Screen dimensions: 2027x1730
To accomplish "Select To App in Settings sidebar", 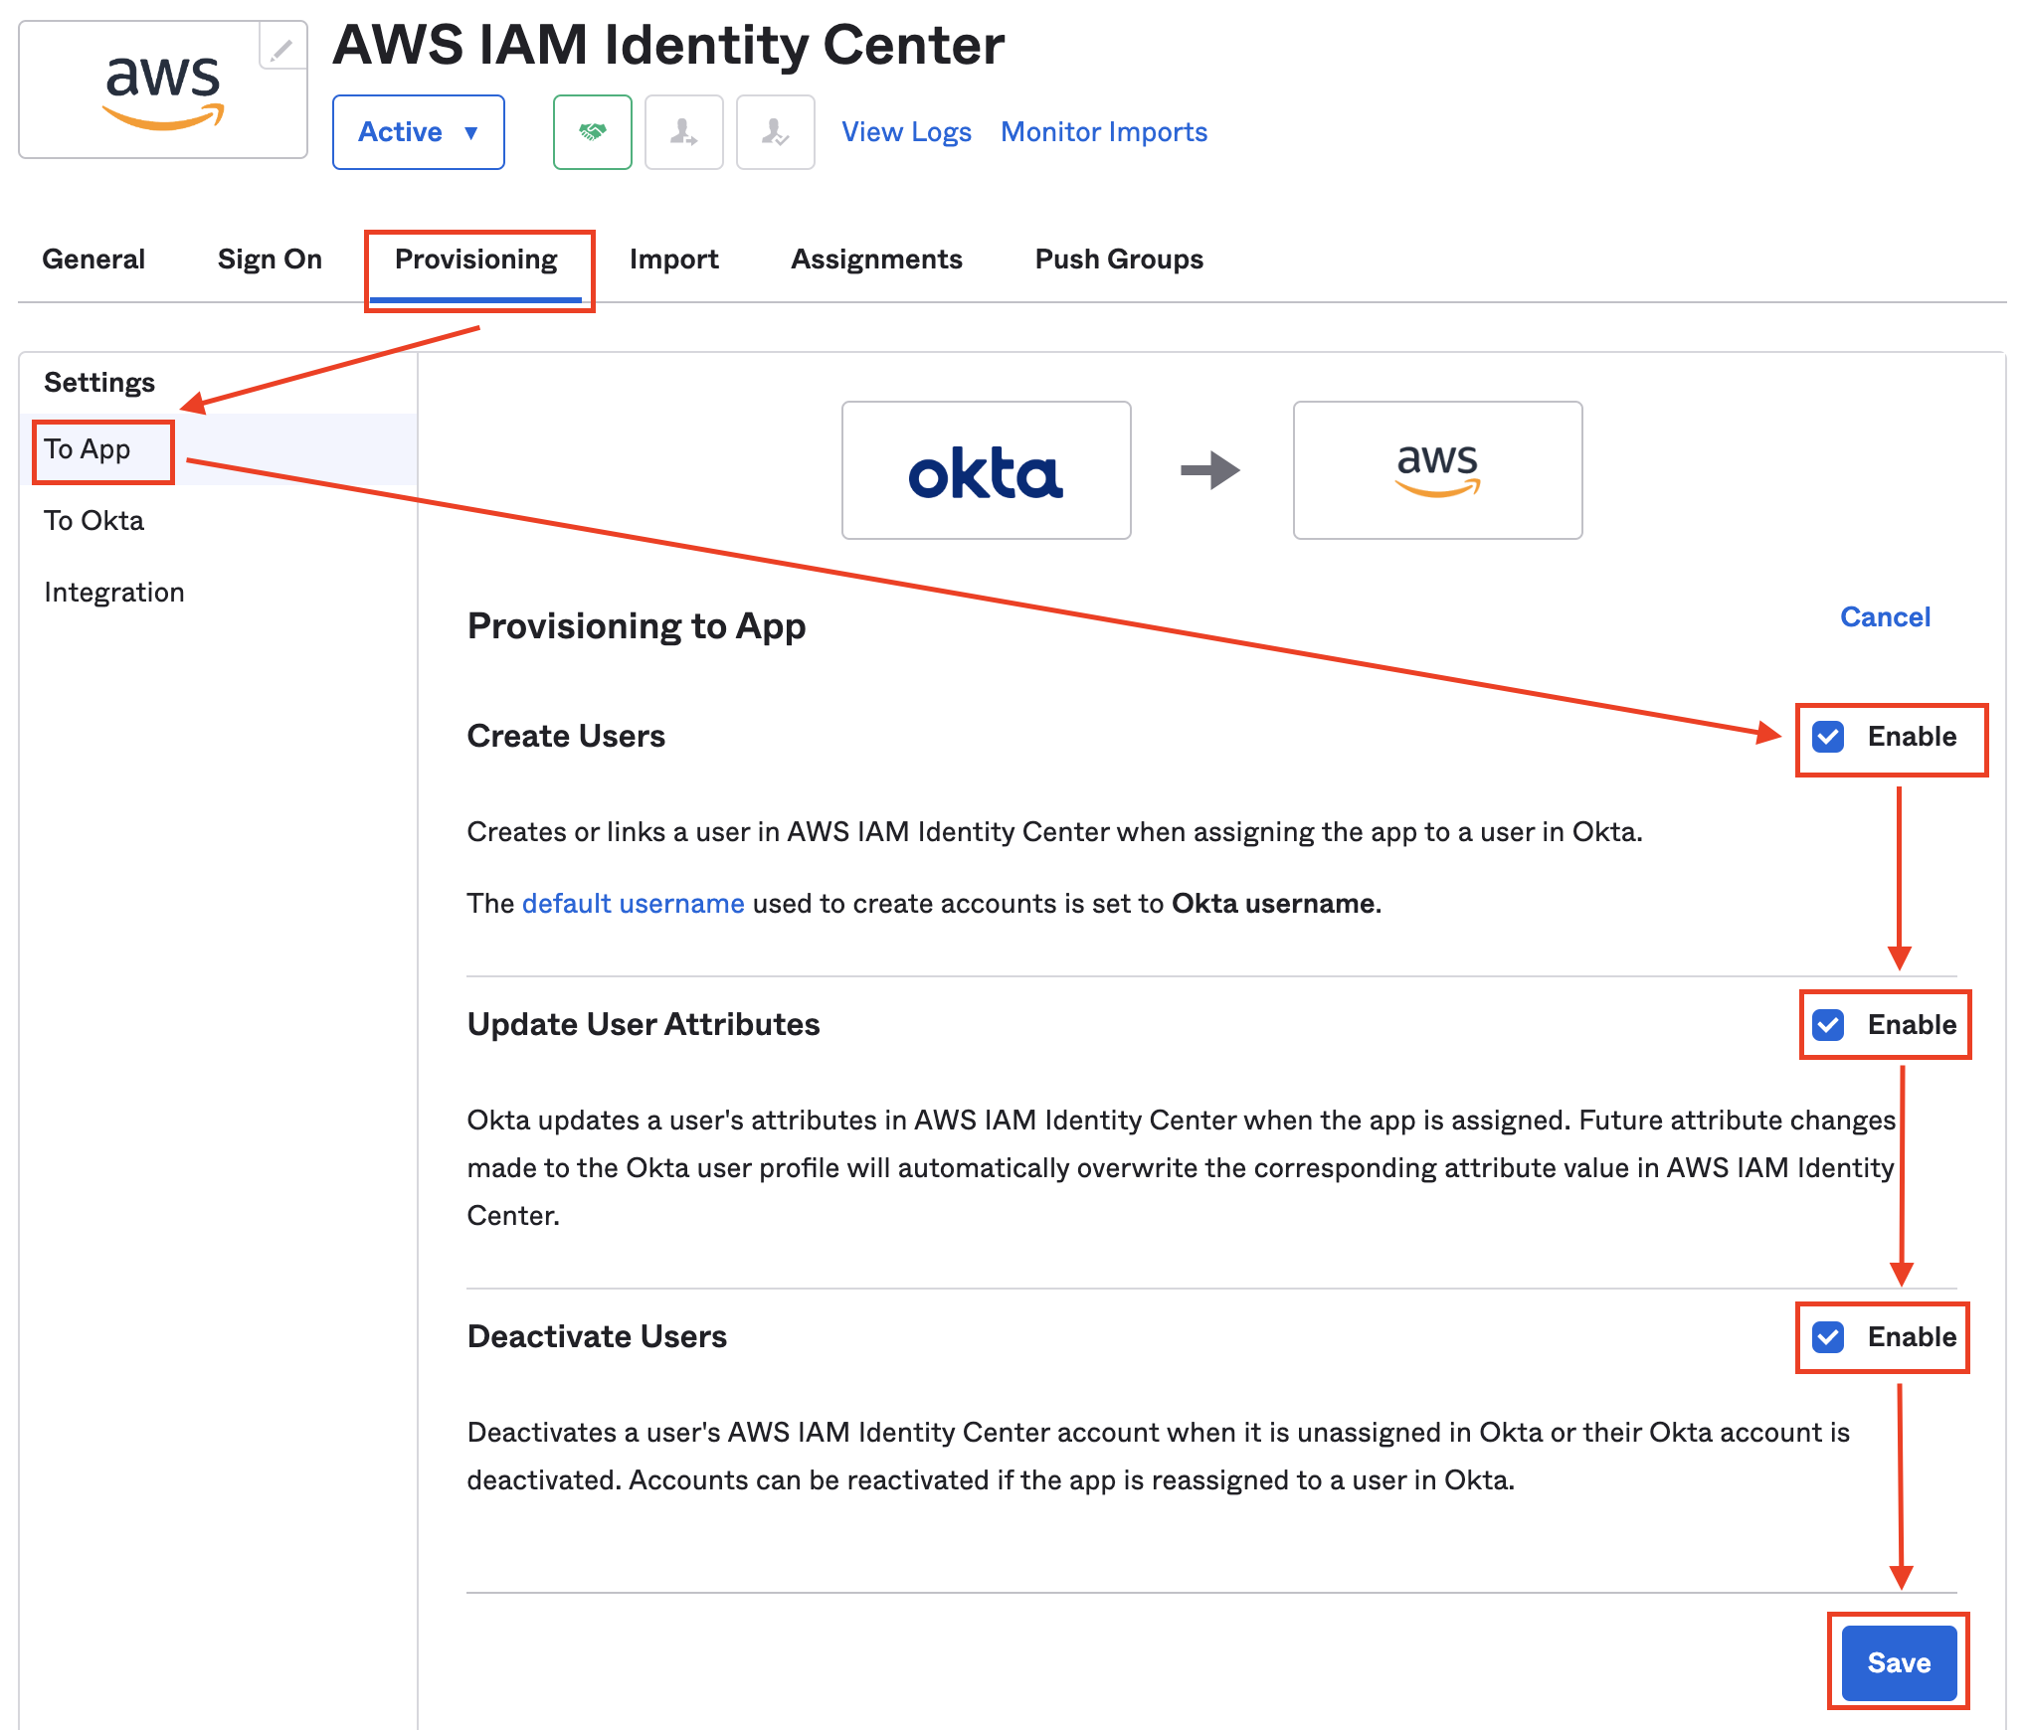I will coord(218,449).
